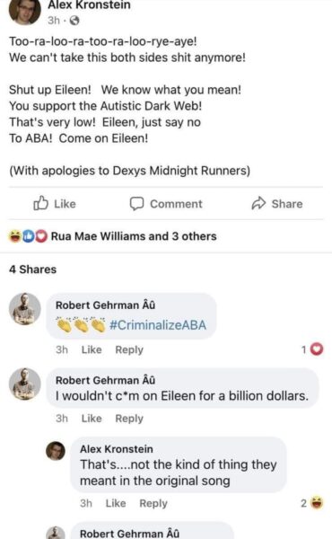Reply to the #CriminalizeABA comment
This screenshot has width=332, height=539.
[129, 350]
